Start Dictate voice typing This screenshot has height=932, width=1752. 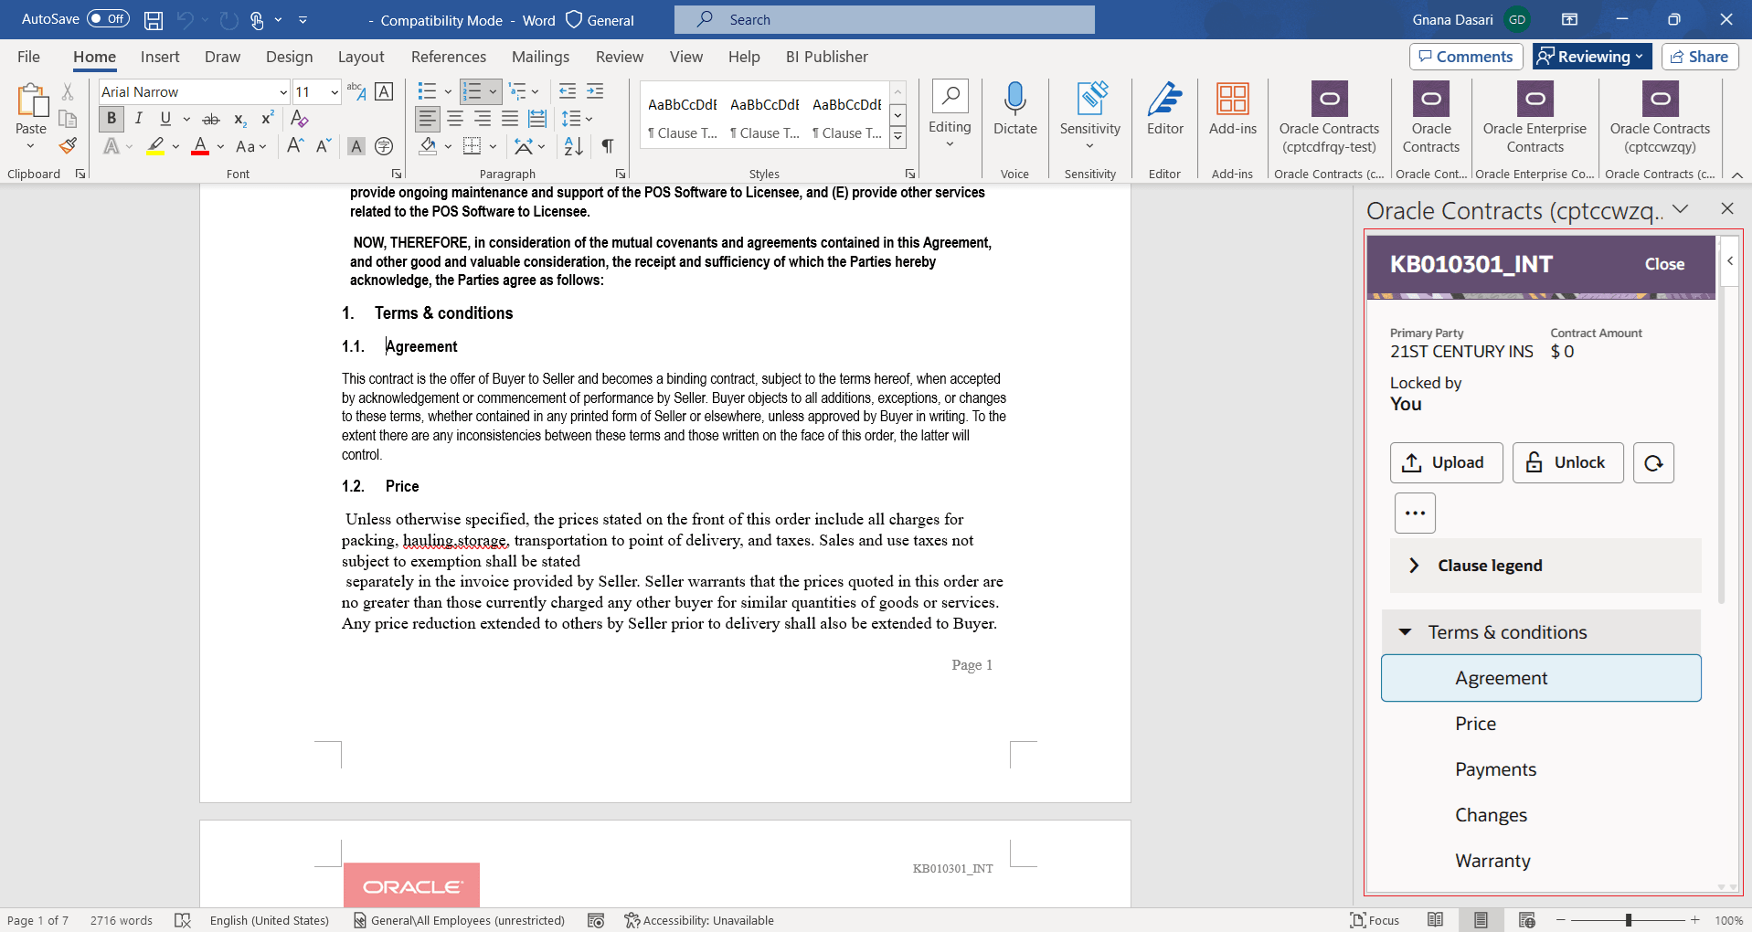(1014, 114)
